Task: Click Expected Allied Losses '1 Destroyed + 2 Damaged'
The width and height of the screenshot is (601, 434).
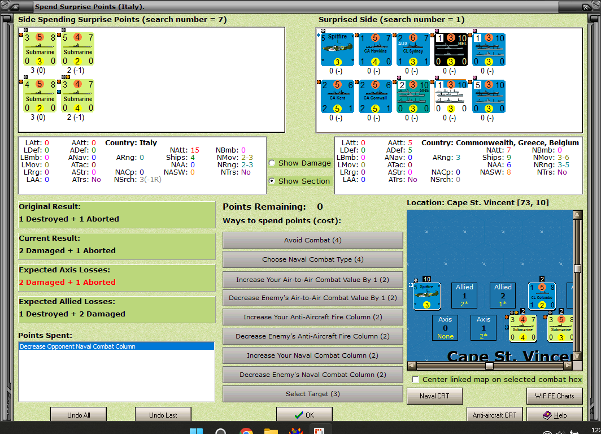Action: click(x=72, y=314)
